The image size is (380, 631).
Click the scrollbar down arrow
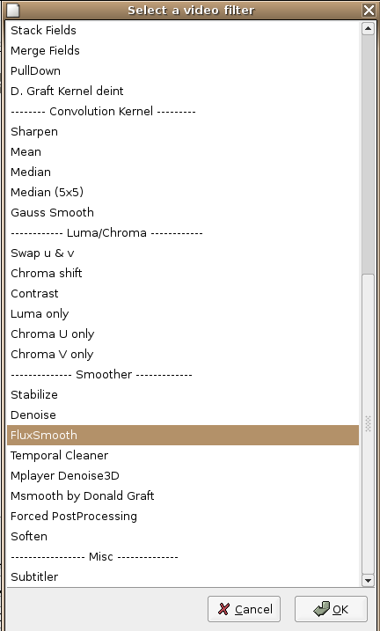tap(368, 580)
